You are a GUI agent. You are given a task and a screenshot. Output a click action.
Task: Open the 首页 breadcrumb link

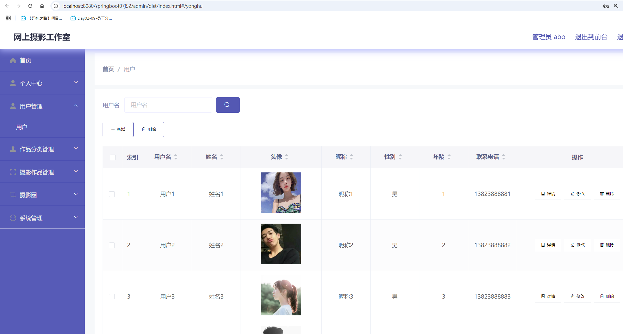point(108,69)
